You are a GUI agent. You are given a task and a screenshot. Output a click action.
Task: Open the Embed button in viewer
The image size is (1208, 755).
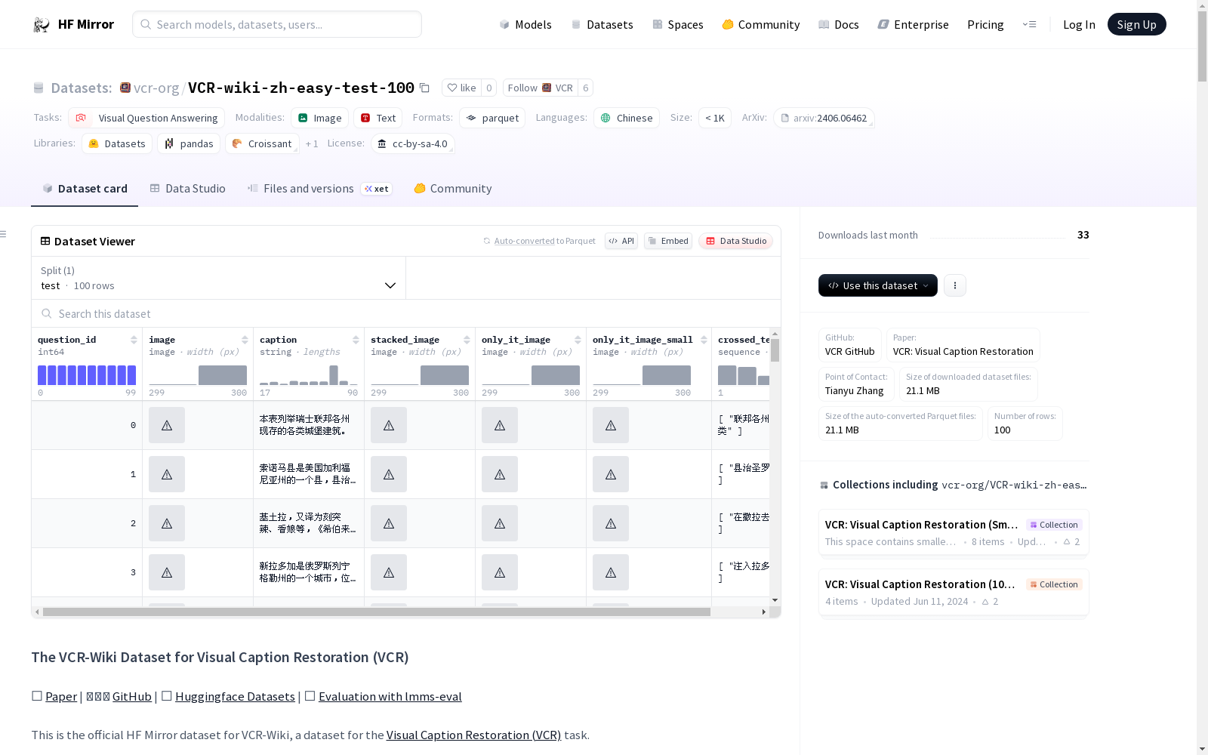[668, 241]
